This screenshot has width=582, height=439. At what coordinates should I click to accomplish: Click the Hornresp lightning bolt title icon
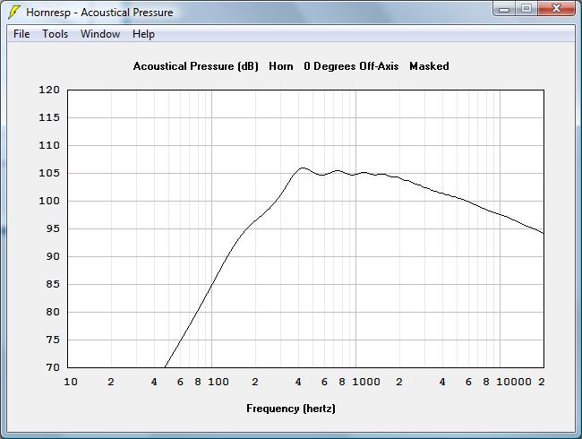[13, 12]
